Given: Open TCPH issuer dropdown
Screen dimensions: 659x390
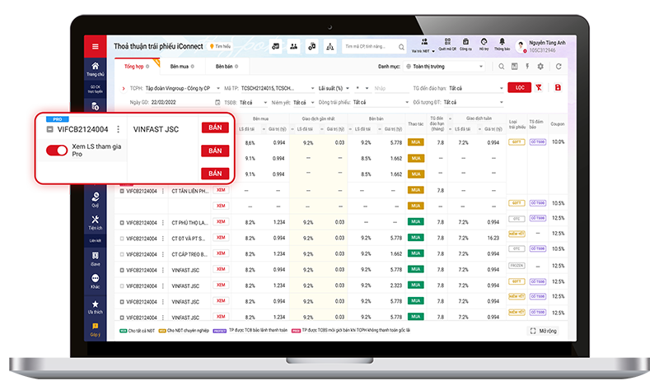Looking at the screenshot, I should [x=183, y=88].
